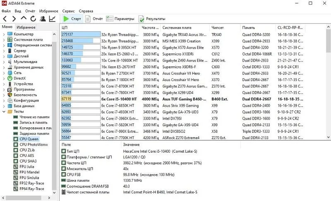The width and height of the screenshot is (331, 201).
Task: Collapse the Тесты tree node
Action: (x=4, y=111)
